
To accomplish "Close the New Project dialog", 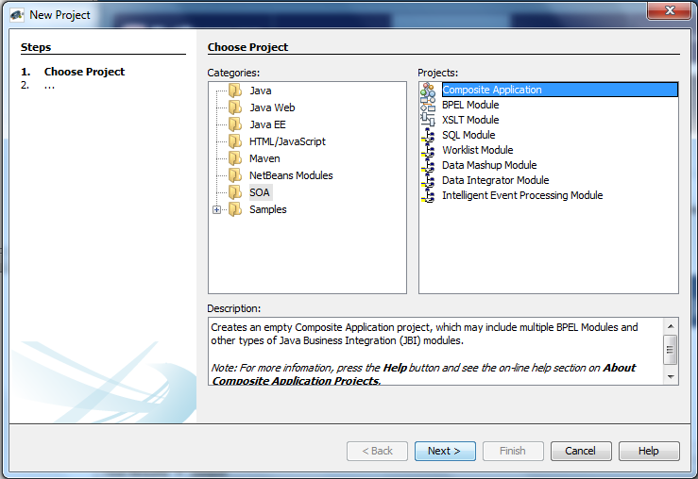I will [x=669, y=11].
